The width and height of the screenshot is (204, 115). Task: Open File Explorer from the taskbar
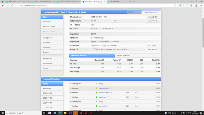pos(65,113)
